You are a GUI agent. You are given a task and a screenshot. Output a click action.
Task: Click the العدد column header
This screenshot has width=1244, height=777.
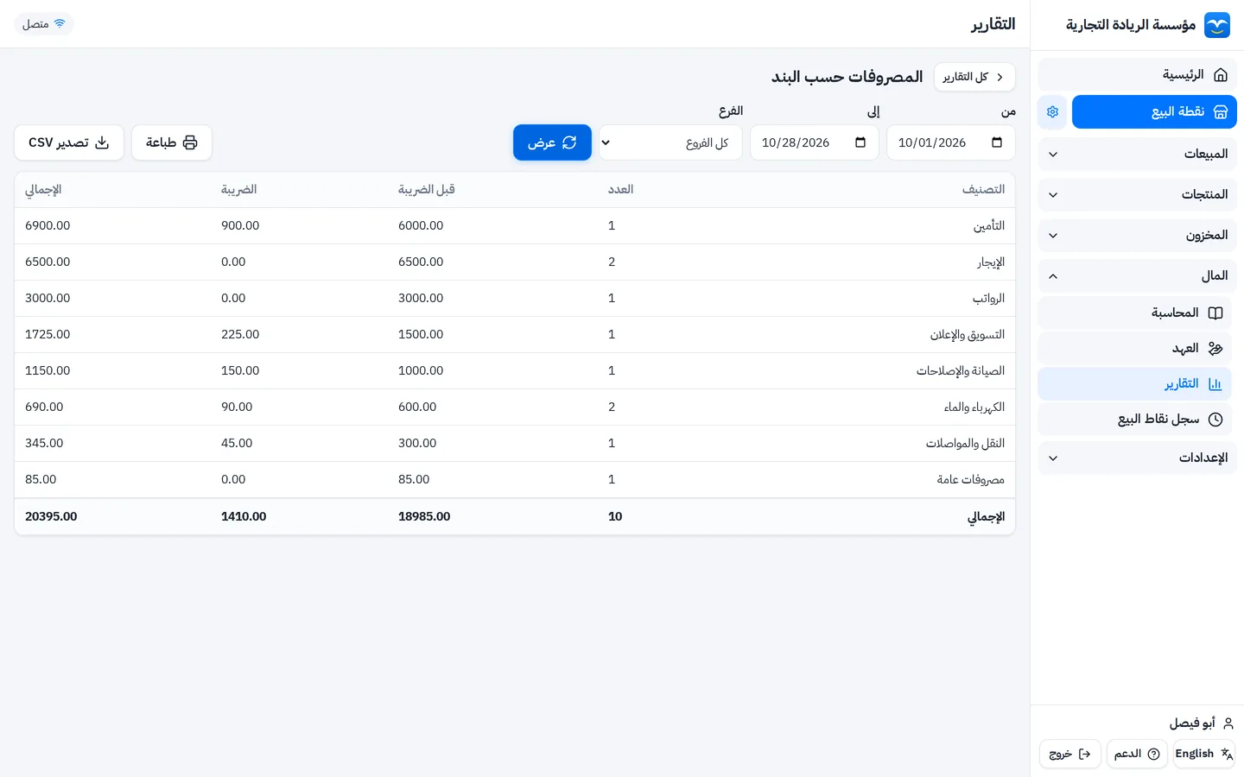[x=620, y=190]
